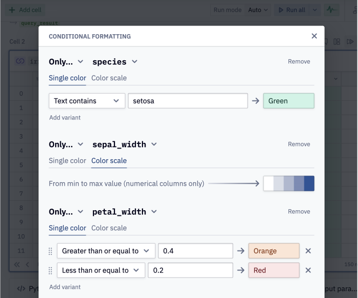
Task: Open the Only... dropdown for petal_width rule
Action: click(66, 212)
